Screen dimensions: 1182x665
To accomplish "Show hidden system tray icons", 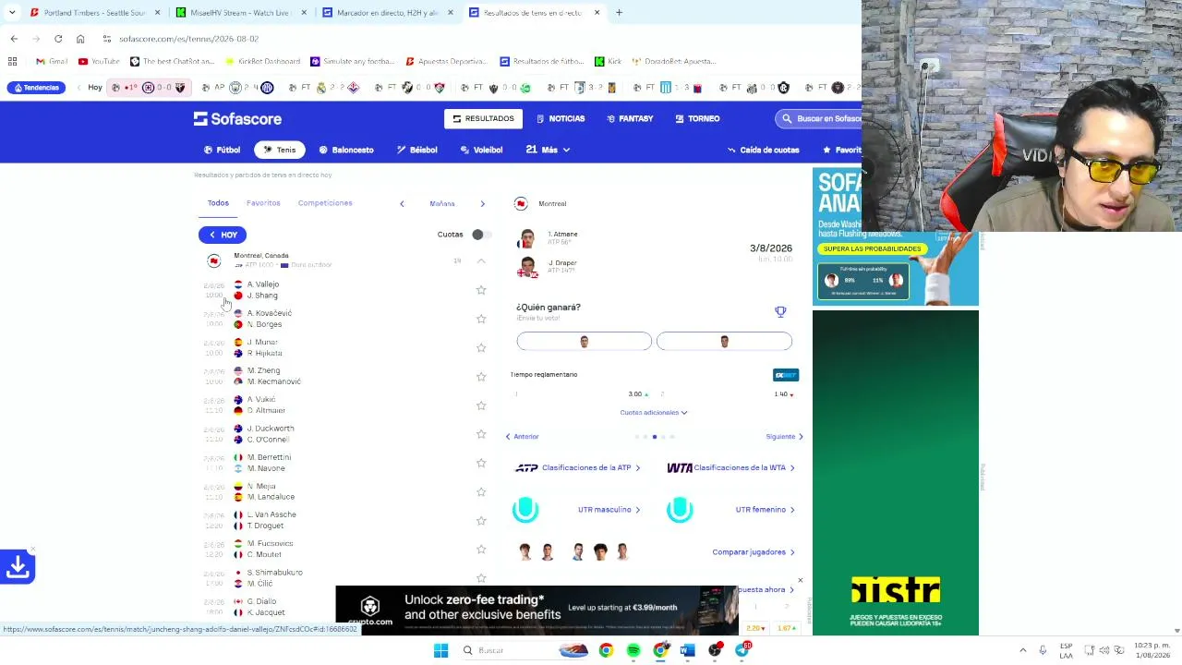I will coord(1022,650).
